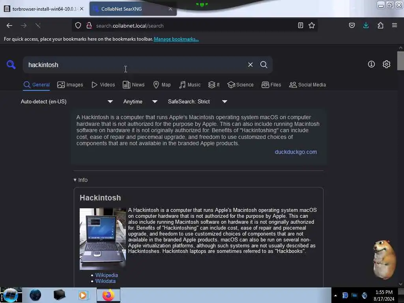Follow the duckduckgo.com source link
This screenshot has width=404, height=303.
(296, 152)
